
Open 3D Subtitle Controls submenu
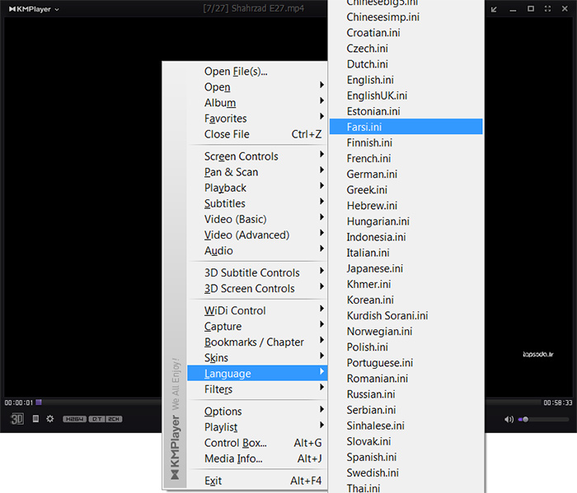coord(257,273)
